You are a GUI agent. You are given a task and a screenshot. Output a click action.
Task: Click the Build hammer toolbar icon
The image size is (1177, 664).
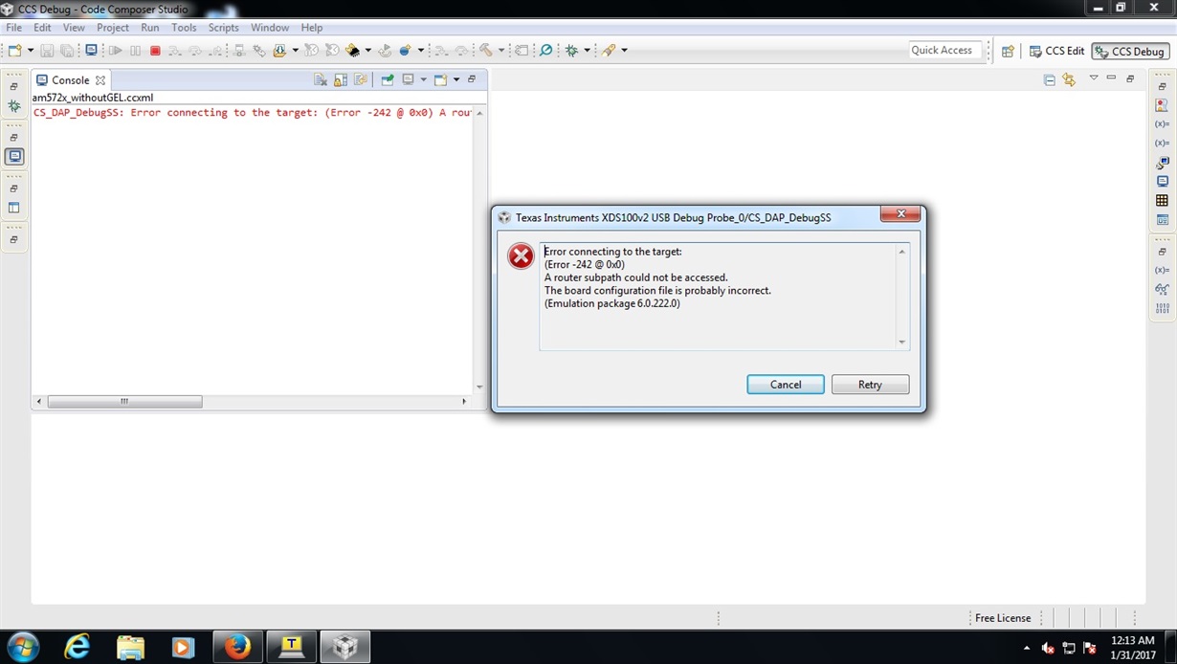[x=486, y=50]
